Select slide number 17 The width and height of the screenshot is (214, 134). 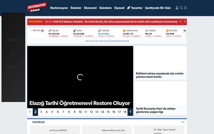119,112
